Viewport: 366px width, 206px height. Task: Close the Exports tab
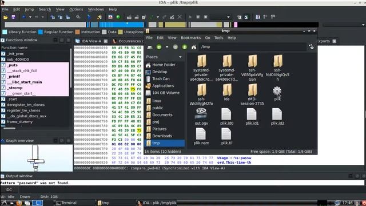[335, 41]
